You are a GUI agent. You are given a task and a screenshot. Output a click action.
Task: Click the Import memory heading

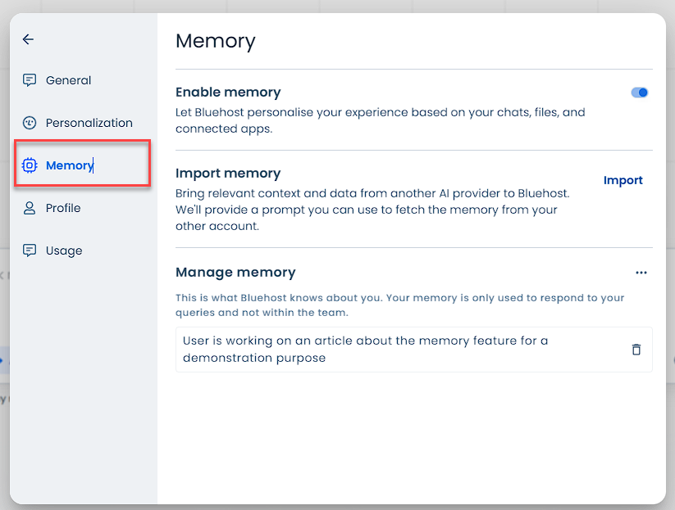click(228, 174)
